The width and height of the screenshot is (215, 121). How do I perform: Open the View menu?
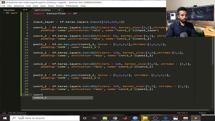(x=35, y=6)
